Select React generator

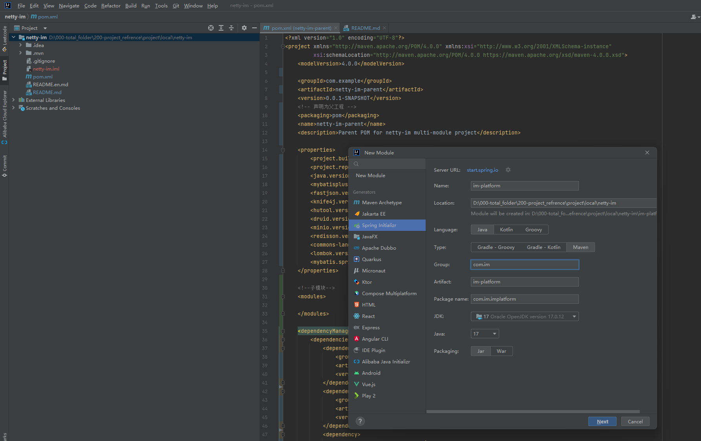click(387, 316)
